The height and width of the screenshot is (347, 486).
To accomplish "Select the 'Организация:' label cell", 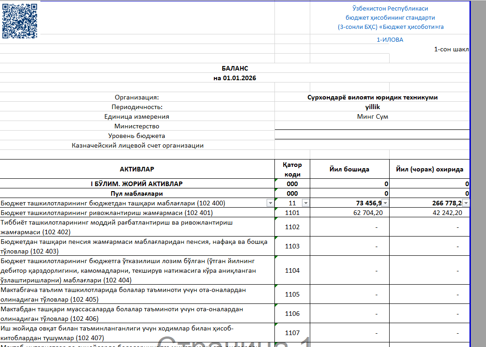I will 137,97.
